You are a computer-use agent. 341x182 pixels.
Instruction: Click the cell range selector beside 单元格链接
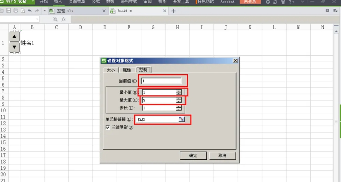[x=182, y=119]
